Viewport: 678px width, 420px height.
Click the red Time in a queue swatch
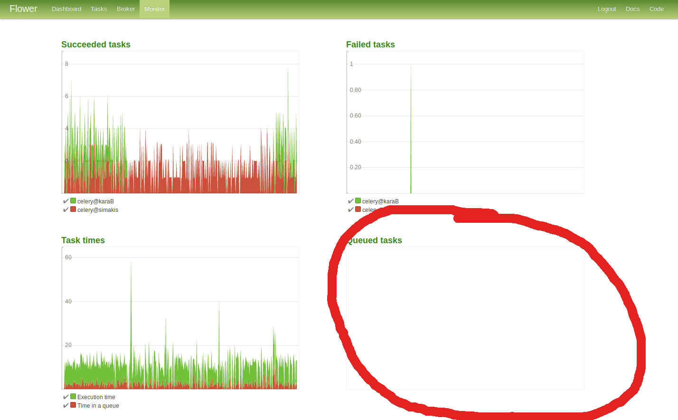73,405
